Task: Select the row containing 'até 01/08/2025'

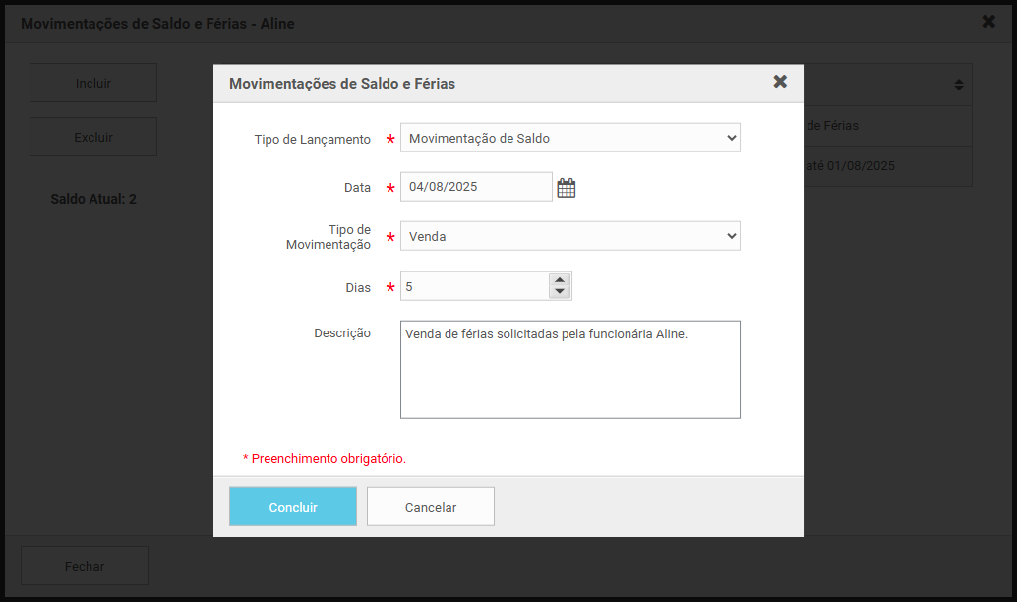Action: (888, 166)
